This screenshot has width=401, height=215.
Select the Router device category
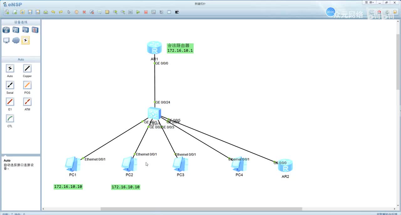[6, 30]
